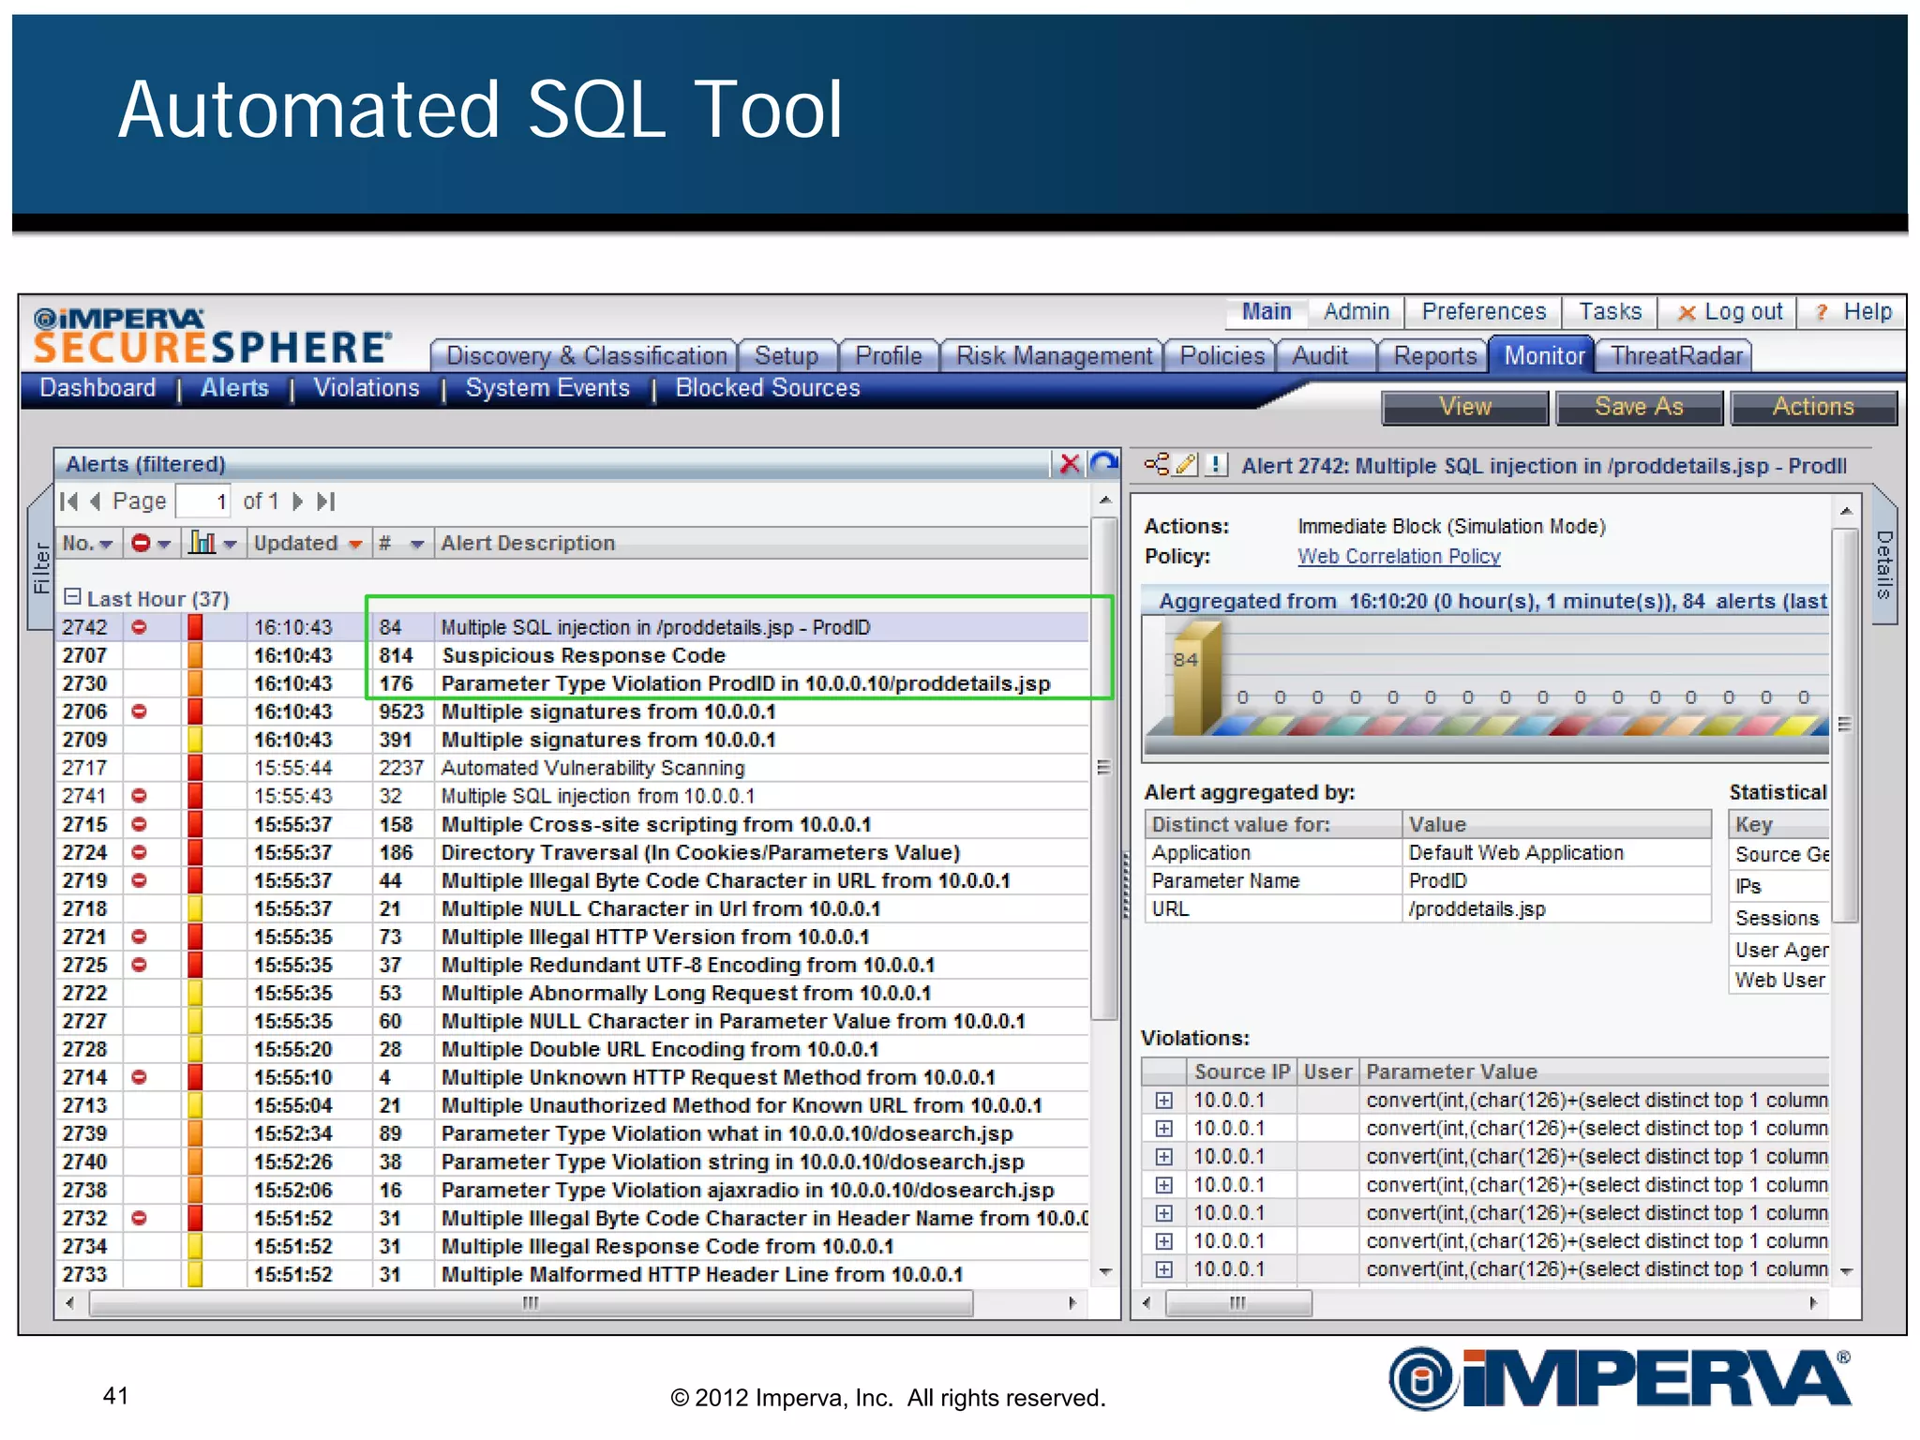Screen dimensions: 1920x1440
Task: Open the Risk Management tab
Action: [1053, 356]
